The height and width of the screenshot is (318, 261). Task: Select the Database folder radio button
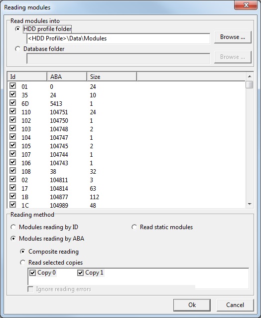(18, 49)
